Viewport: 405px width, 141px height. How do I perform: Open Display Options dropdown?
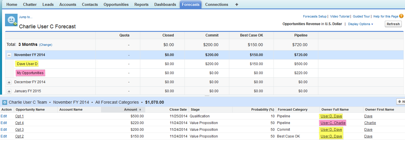360,24
